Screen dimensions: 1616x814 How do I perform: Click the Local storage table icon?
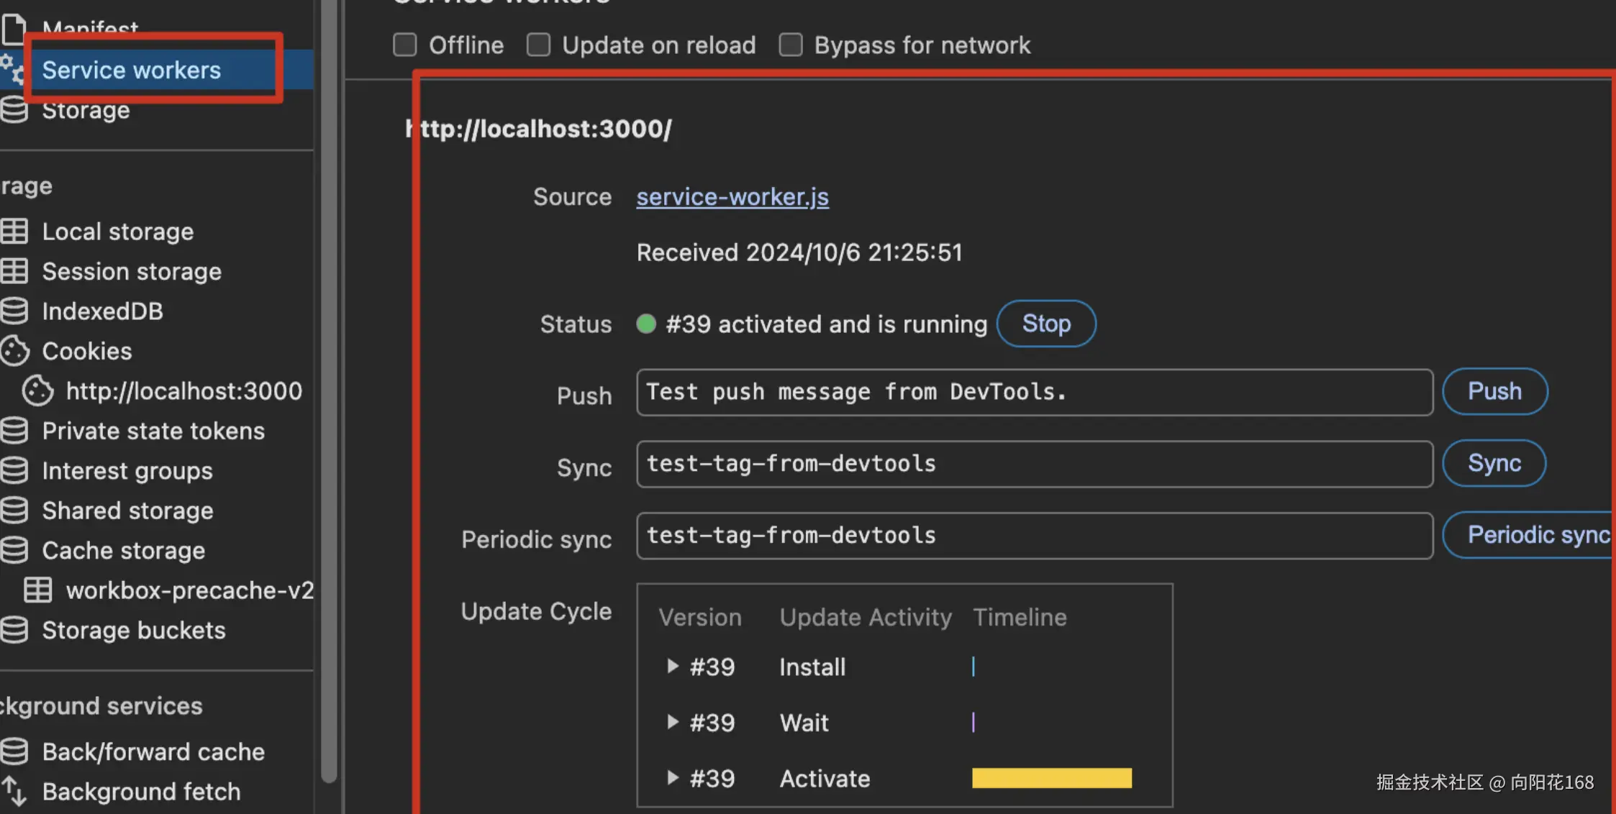click(14, 231)
